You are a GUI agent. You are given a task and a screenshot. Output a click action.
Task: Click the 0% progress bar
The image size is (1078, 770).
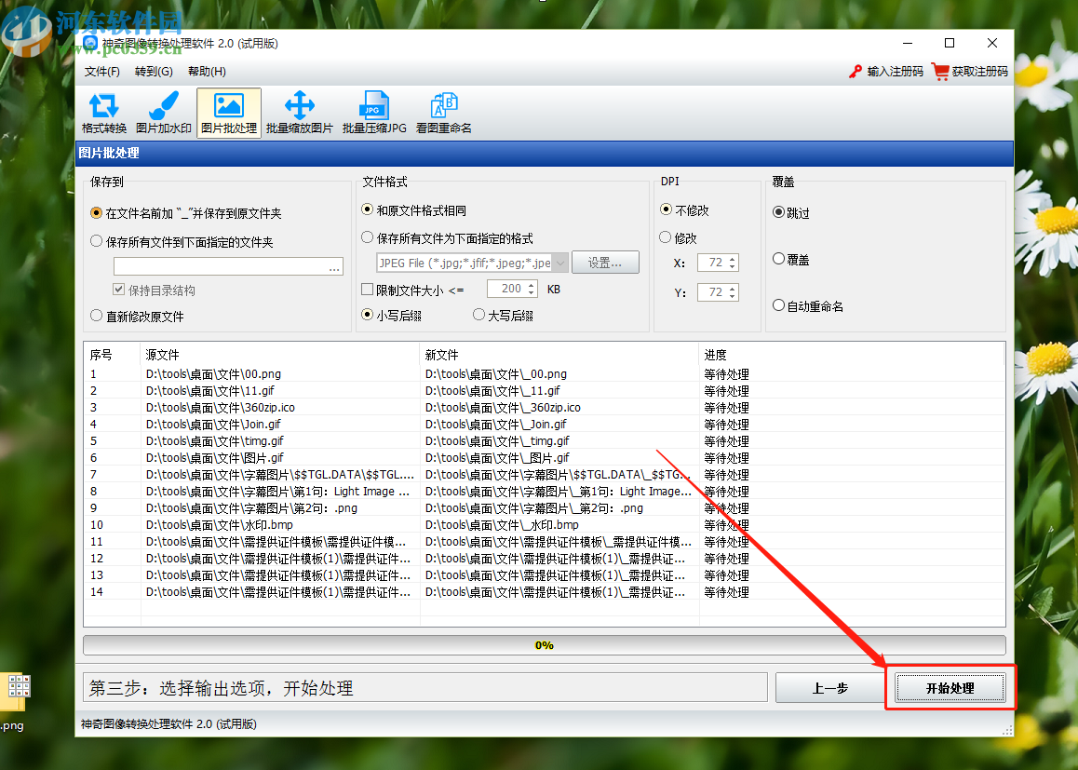point(544,645)
